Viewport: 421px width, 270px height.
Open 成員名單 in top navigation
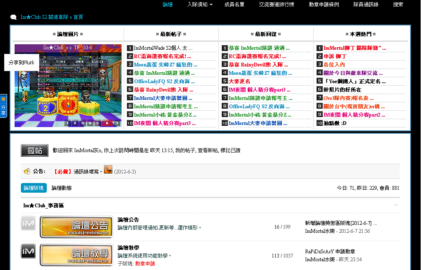click(234, 5)
